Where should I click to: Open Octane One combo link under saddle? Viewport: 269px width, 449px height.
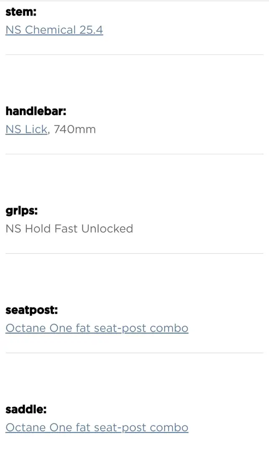coord(97,428)
